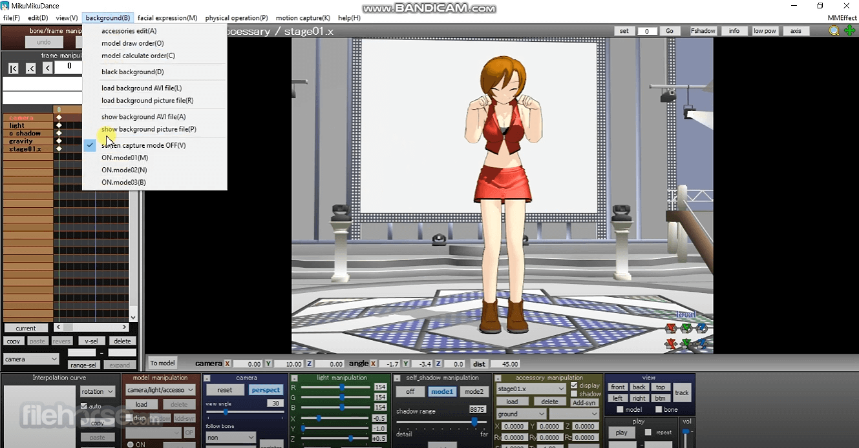Image resolution: width=859 pixels, height=448 pixels.
Task: Open stage01.x accessory dropdown
Action: pyautogui.click(x=531, y=389)
